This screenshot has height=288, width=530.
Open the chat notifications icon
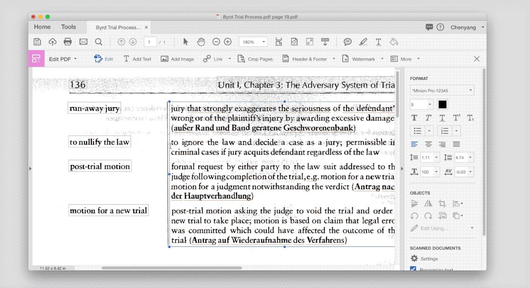[x=429, y=27]
